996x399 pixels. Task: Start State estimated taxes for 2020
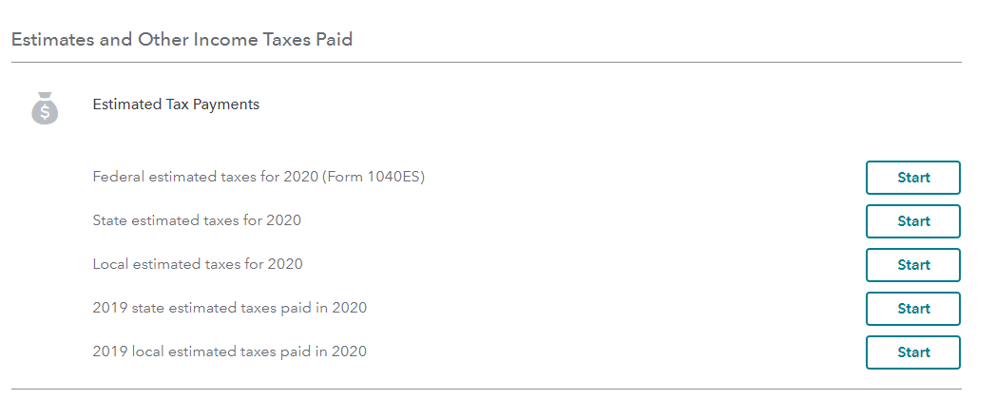pos(912,221)
